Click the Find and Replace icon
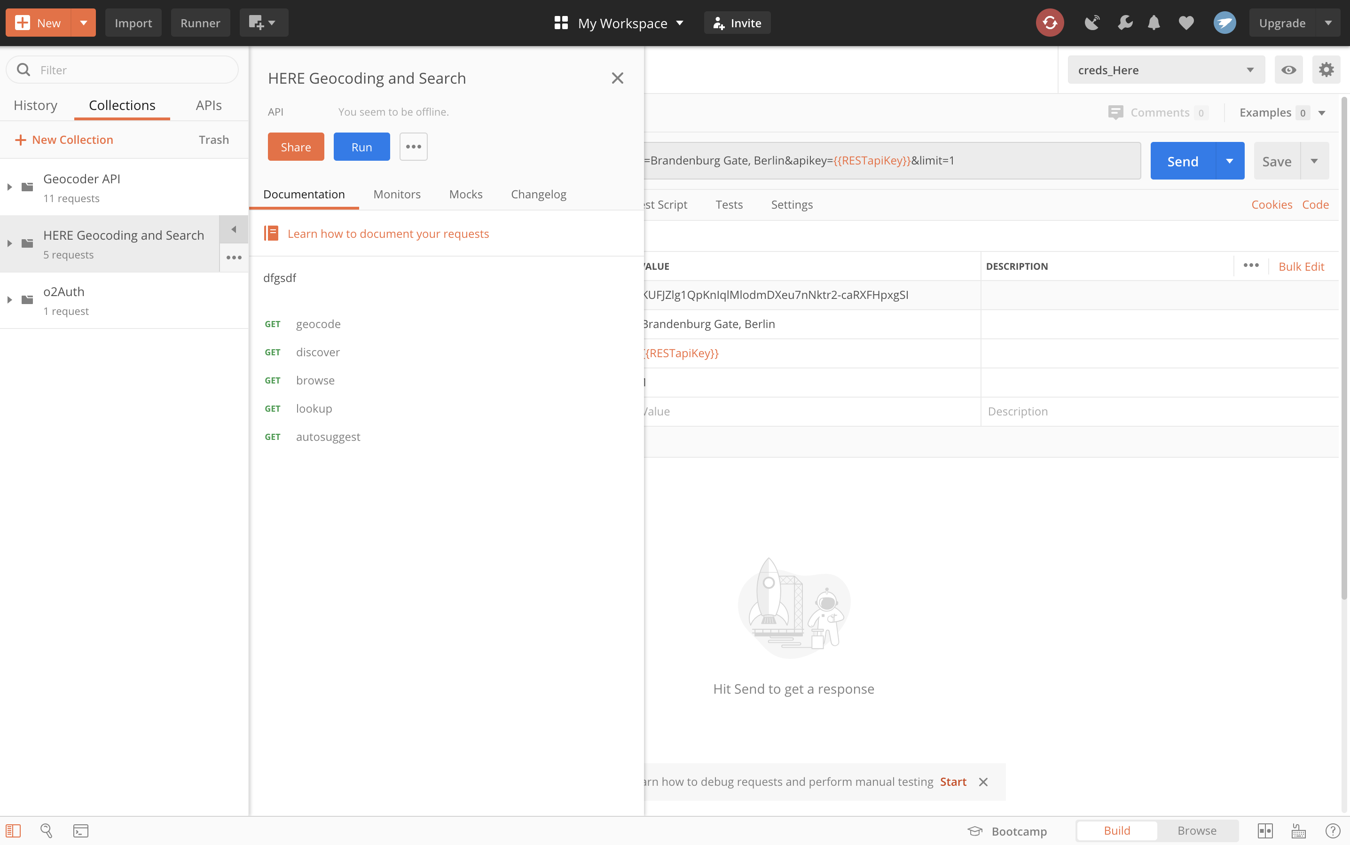 point(47,830)
